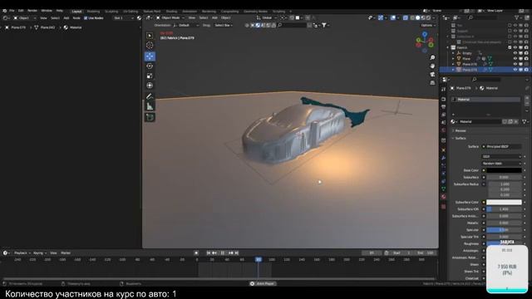Activate the Transform tool

click(x=150, y=86)
